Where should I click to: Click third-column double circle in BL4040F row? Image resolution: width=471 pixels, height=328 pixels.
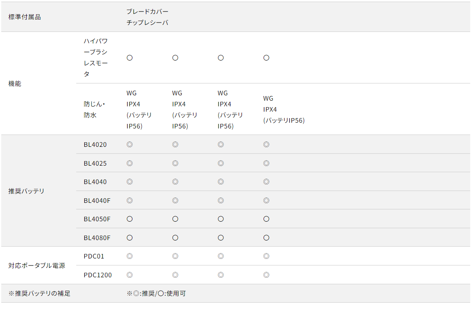point(221,200)
